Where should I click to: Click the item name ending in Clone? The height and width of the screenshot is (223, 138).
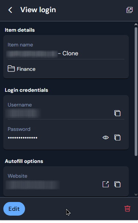coord(42,53)
